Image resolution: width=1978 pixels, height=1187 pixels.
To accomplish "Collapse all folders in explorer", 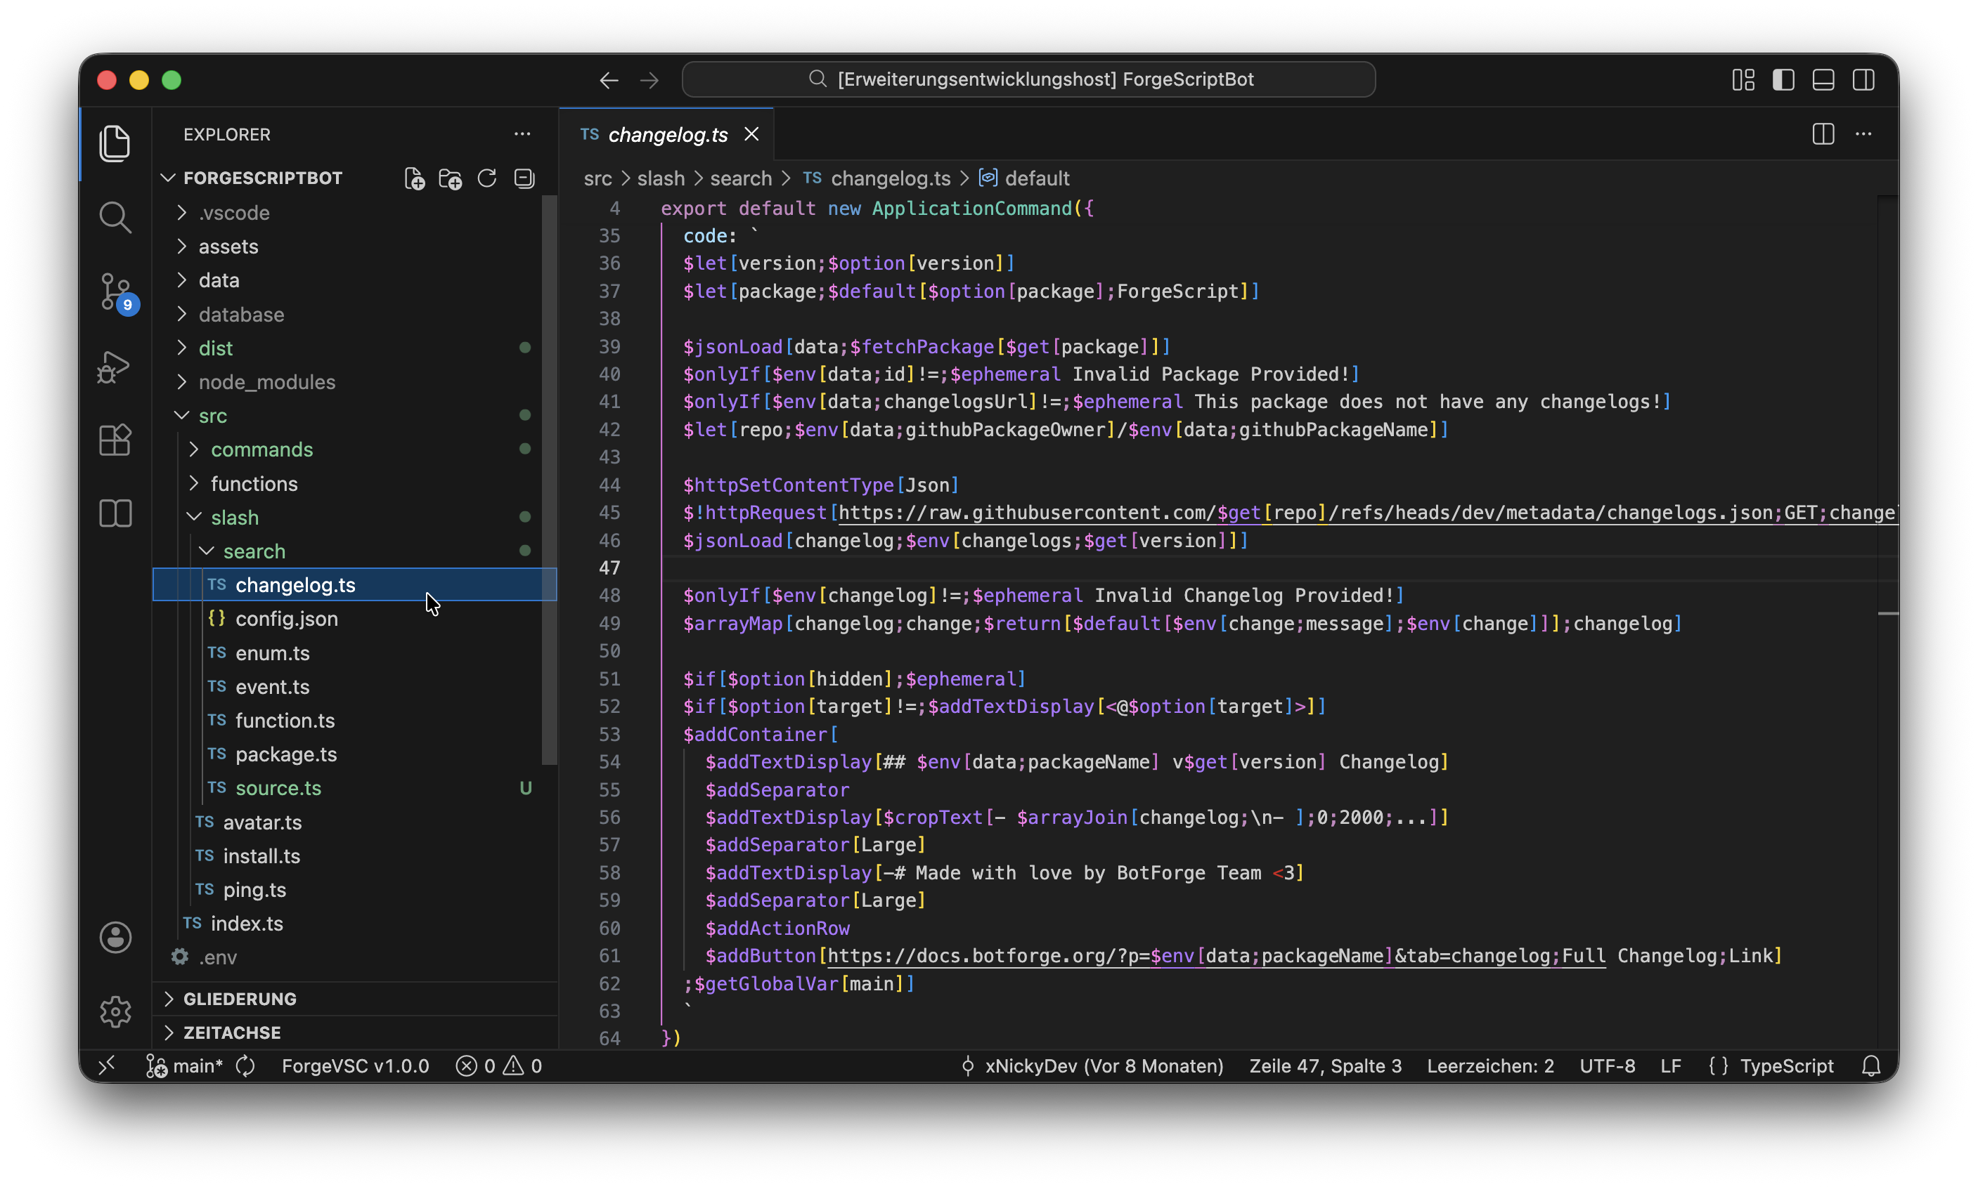I will (x=524, y=178).
